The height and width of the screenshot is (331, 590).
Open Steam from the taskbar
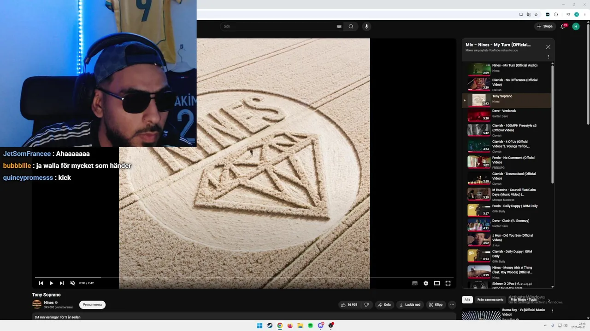click(270, 325)
